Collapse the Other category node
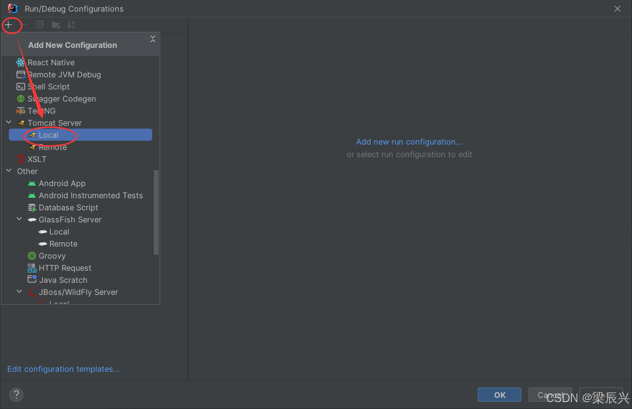The image size is (632, 409). pos(9,171)
